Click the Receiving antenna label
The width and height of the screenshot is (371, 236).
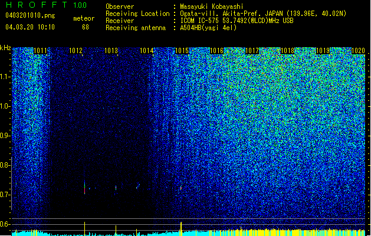(136, 28)
